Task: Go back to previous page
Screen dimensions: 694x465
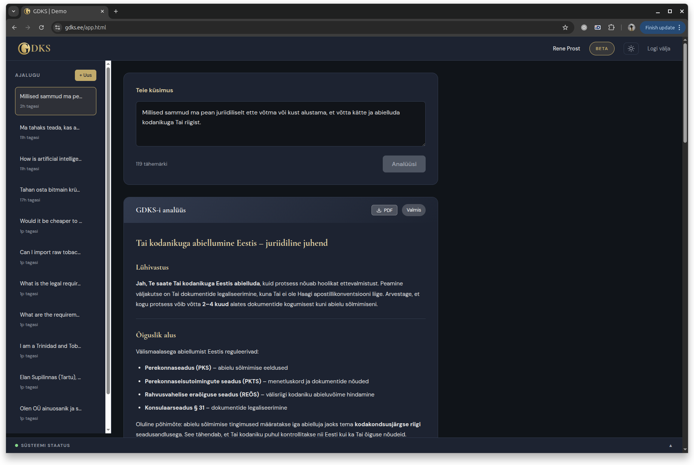Action: click(14, 27)
